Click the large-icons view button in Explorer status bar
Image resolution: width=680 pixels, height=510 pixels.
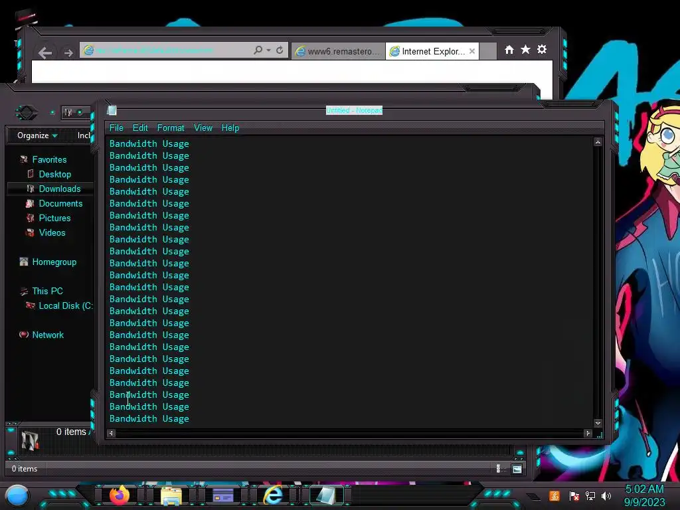(x=517, y=469)
